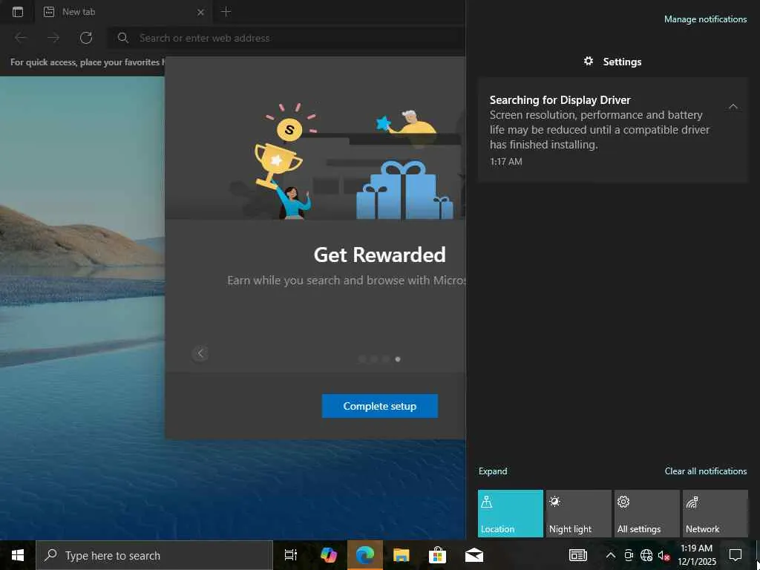Open Microsoft Store from the taskbar

(x=437, y=555)
